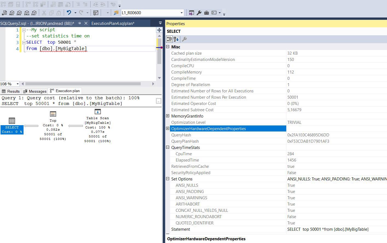This screenshot has width=387, height=243.
Task: Open the ExecutionPlan4.sqlplan tab
Action: tap(113, 24)
